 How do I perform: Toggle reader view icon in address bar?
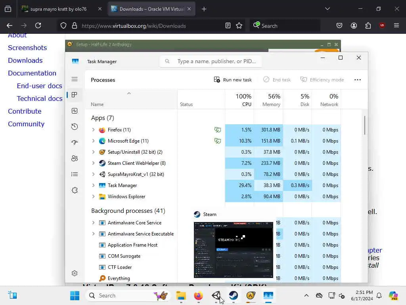point(228,26)
